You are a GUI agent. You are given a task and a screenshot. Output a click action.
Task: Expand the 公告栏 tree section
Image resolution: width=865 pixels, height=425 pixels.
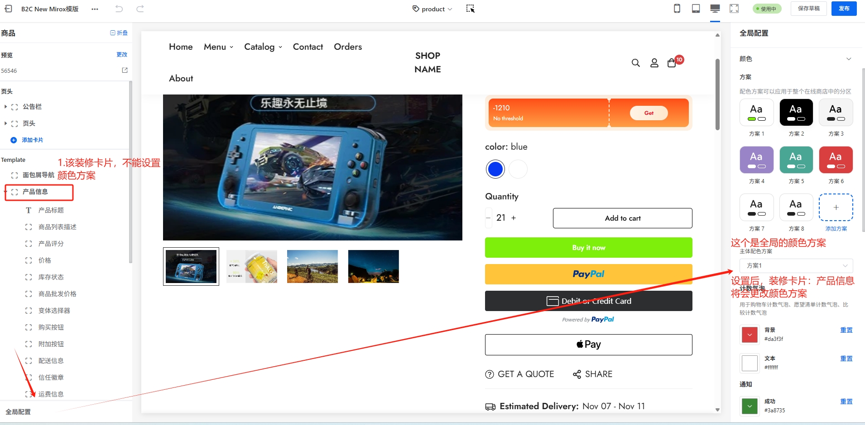pyautogui.click(x=5, y=107)
